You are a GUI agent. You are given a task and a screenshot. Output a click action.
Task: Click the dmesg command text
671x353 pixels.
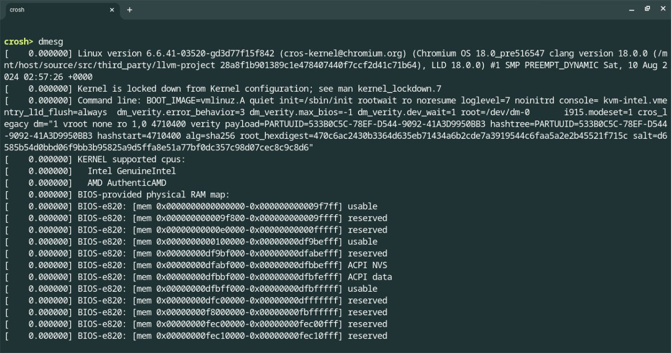click(x=50, y=41)
